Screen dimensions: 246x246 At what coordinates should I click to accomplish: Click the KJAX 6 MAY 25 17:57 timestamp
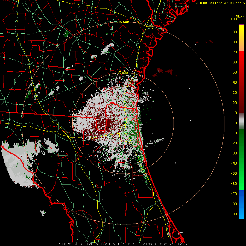166,244
